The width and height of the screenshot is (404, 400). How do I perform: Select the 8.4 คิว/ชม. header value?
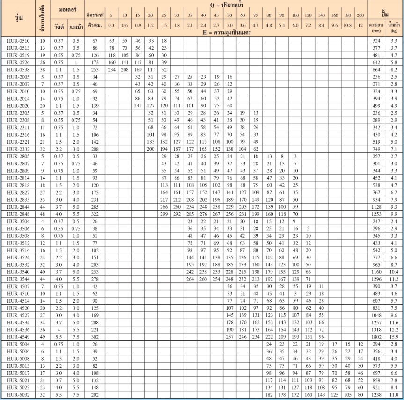321,25
